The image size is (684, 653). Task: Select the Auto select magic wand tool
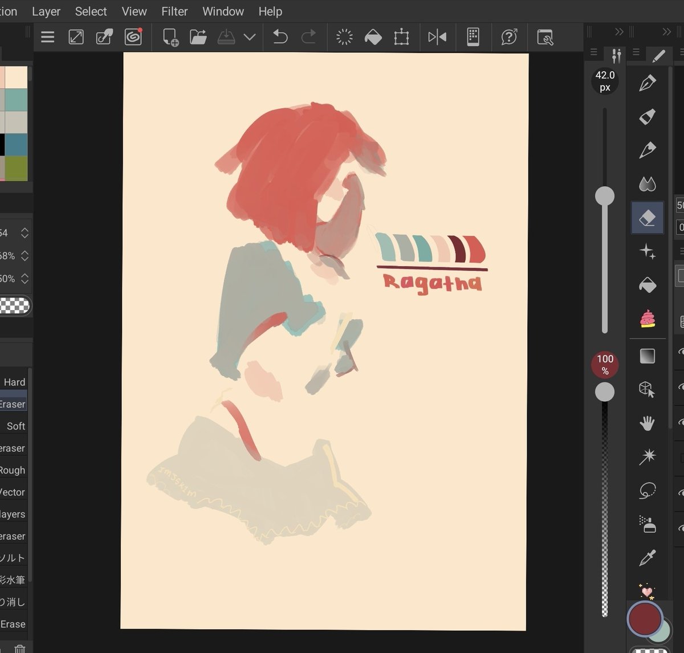[x=648, y=457]
